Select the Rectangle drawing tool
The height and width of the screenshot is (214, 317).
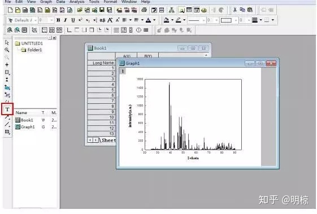pyautogui.click(x=7, y=132)
